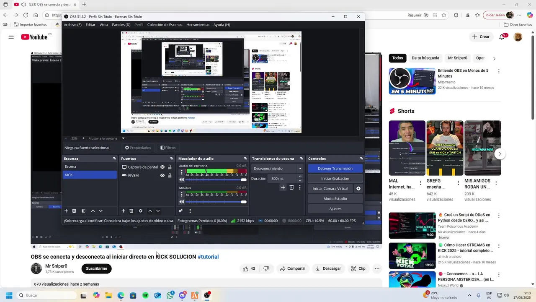The height and width of the screenshot is (302, 536).
Task: Click Detener Transmisión button
Action: point(335,168)
